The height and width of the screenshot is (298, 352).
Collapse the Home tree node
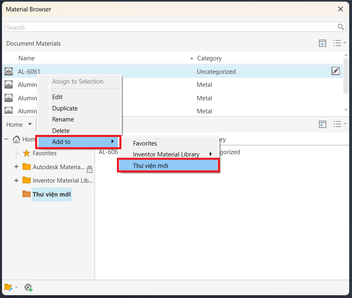(6, 139)
